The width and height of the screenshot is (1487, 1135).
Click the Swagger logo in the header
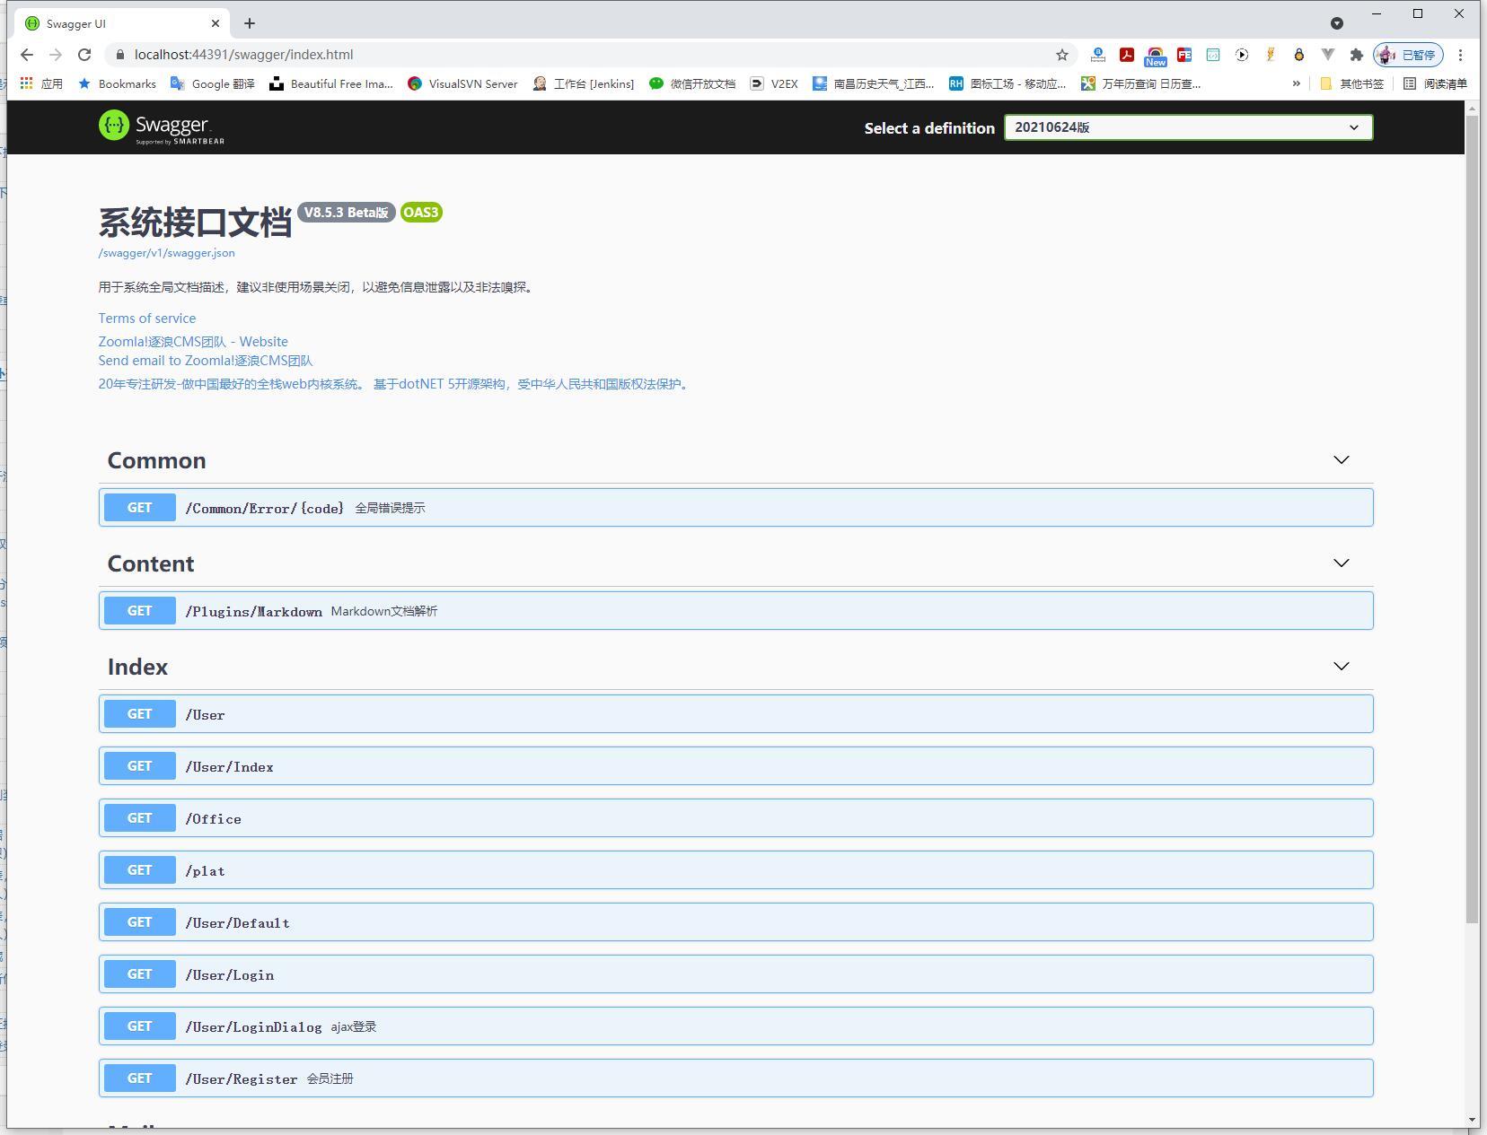(160, 126)
